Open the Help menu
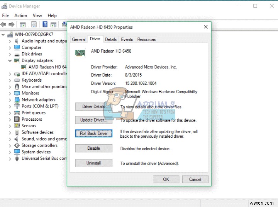Screen dimensions: 278x207 (52, 15)
